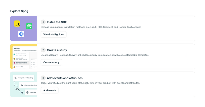
Task: Click the step 2 number badge
Action: 43,50
